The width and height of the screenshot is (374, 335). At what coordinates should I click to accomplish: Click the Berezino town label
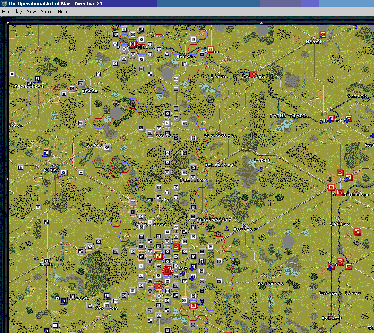[x=271, y=284]
